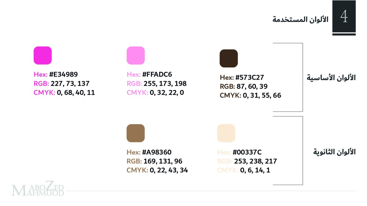The width and height of the screenshot is (367, 206).
Task: Select RGB value 253, 238, 217
Action: 255,161
